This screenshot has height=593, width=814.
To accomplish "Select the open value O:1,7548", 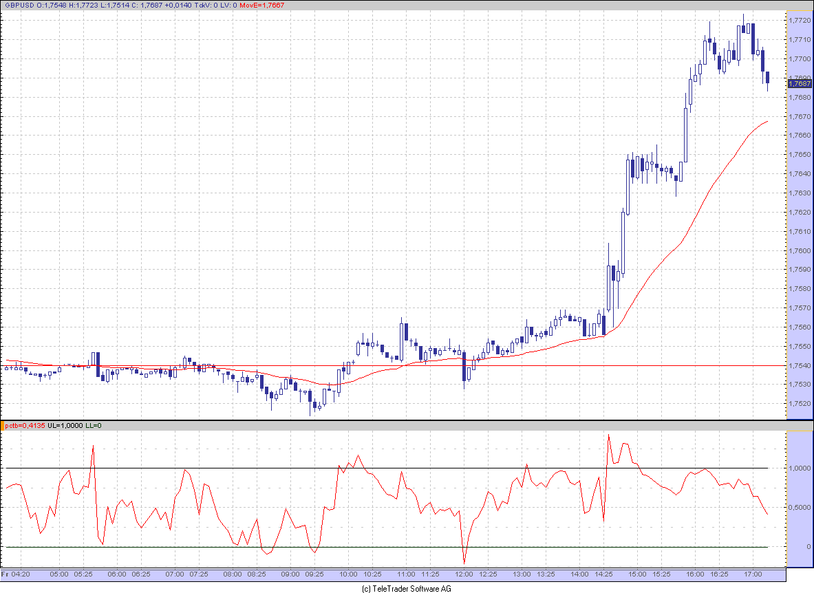I will pyautogui.click(x=52, y=6).
